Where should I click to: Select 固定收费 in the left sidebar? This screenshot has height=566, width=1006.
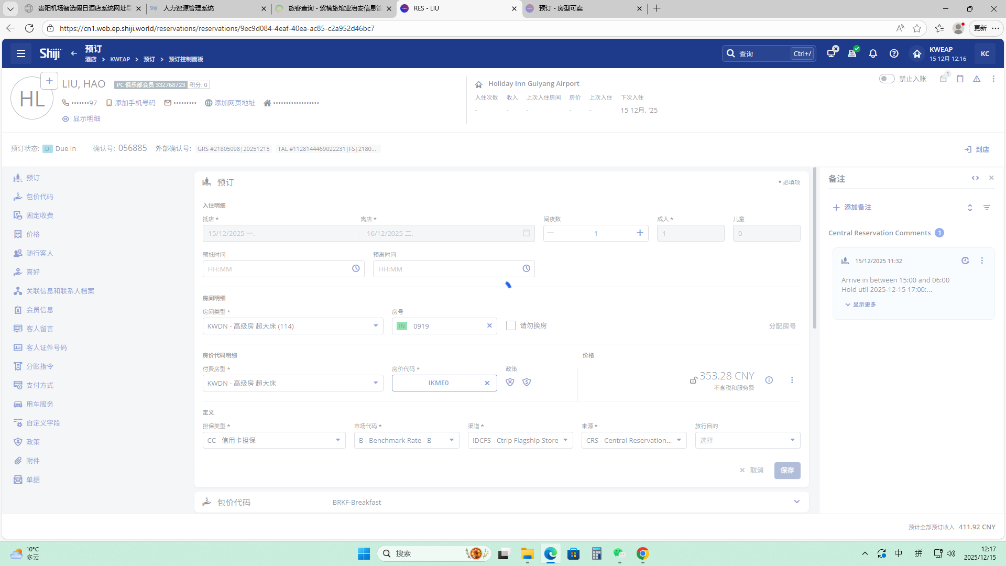click(x=40, y=215)
